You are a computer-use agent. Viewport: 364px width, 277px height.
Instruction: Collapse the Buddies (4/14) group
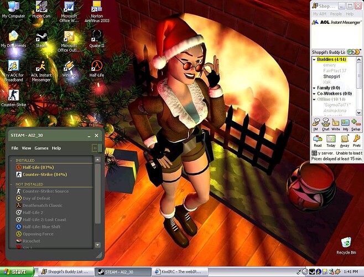pyautogui.click(x=314, y=60)
